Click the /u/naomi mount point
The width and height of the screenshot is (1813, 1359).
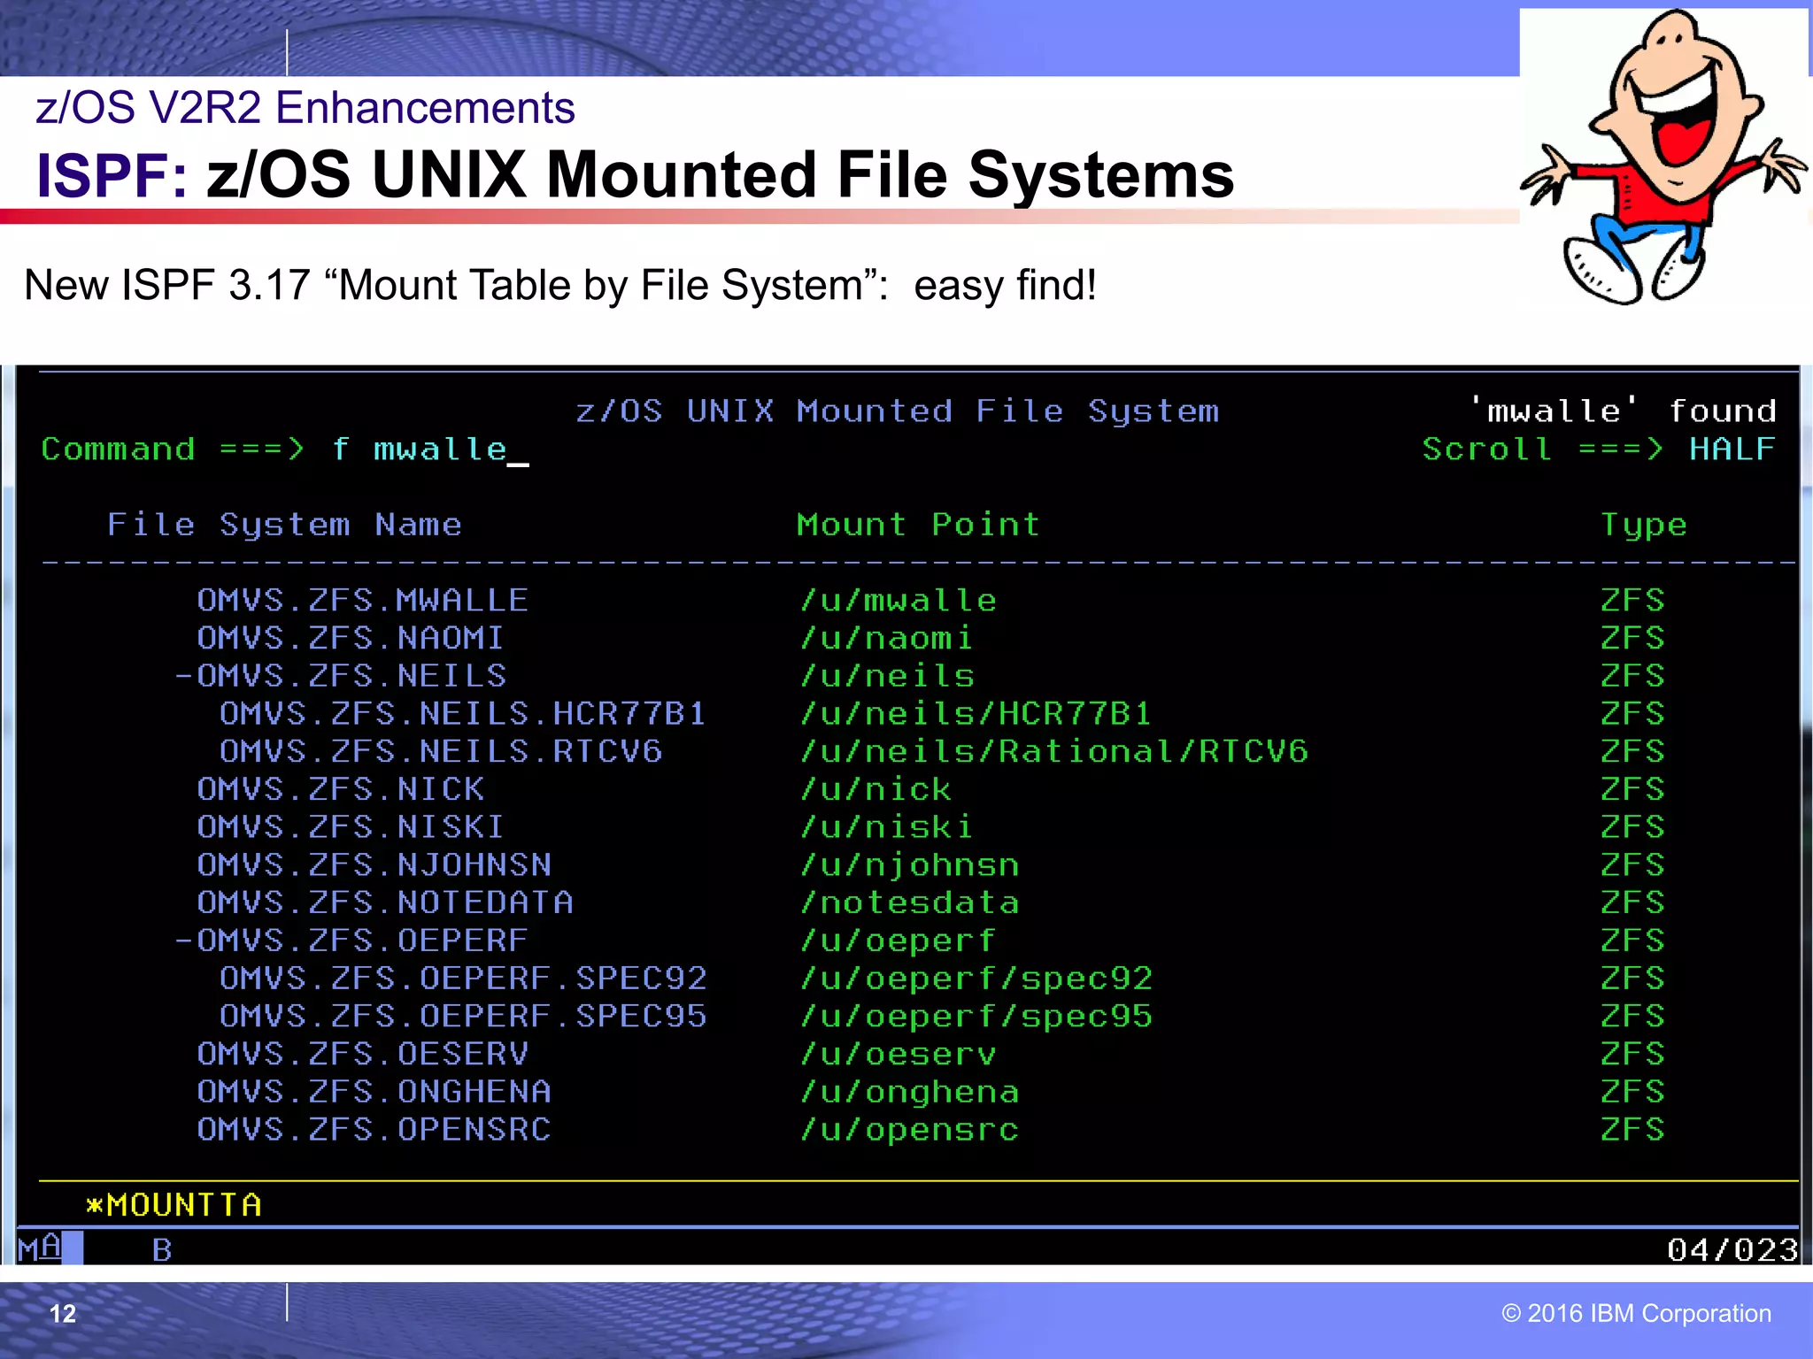pyautogui.click(x=886, y=639)
